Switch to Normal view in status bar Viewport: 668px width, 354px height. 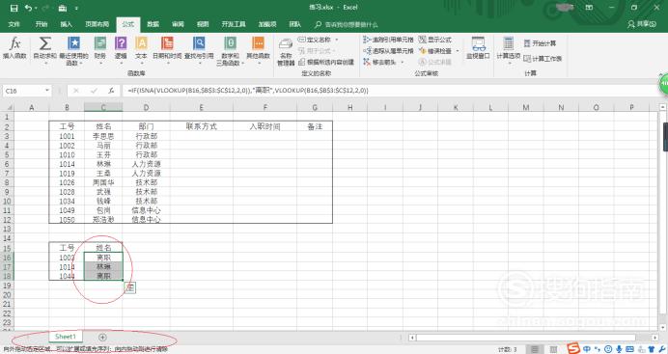click(534, 349)
